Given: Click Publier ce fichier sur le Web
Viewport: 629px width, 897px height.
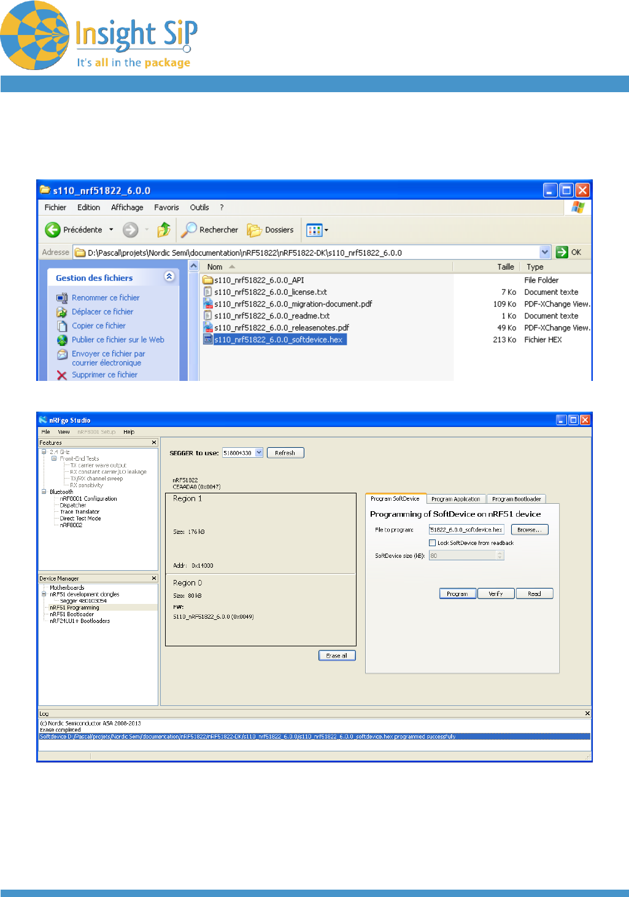Looking at the screenshot, I should click(118, 340).
